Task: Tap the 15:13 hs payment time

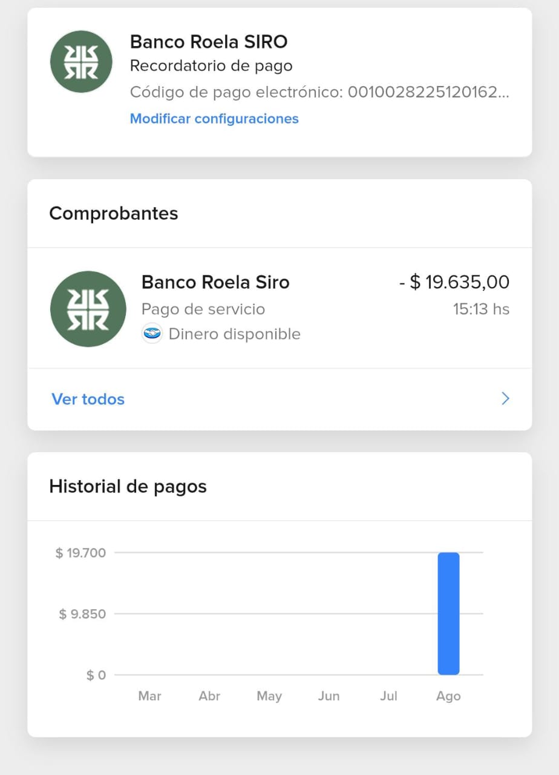Action: tap(481, 309)
